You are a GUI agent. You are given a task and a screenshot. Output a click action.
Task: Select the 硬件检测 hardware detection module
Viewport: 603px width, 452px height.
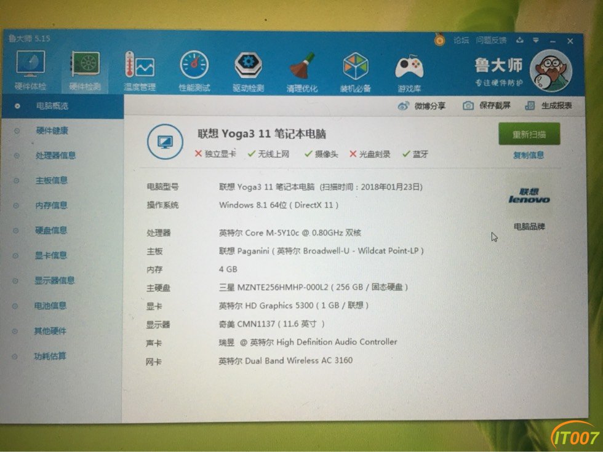coord(85,71)
